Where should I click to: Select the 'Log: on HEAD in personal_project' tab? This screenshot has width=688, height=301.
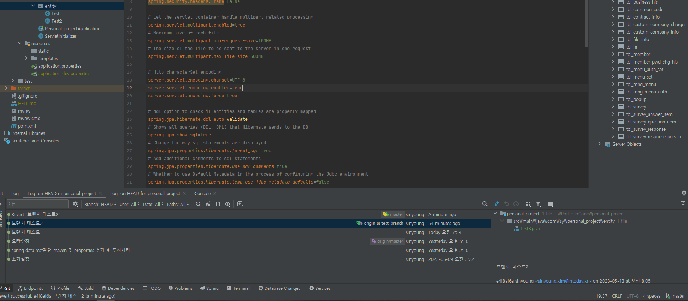[62, 194]
